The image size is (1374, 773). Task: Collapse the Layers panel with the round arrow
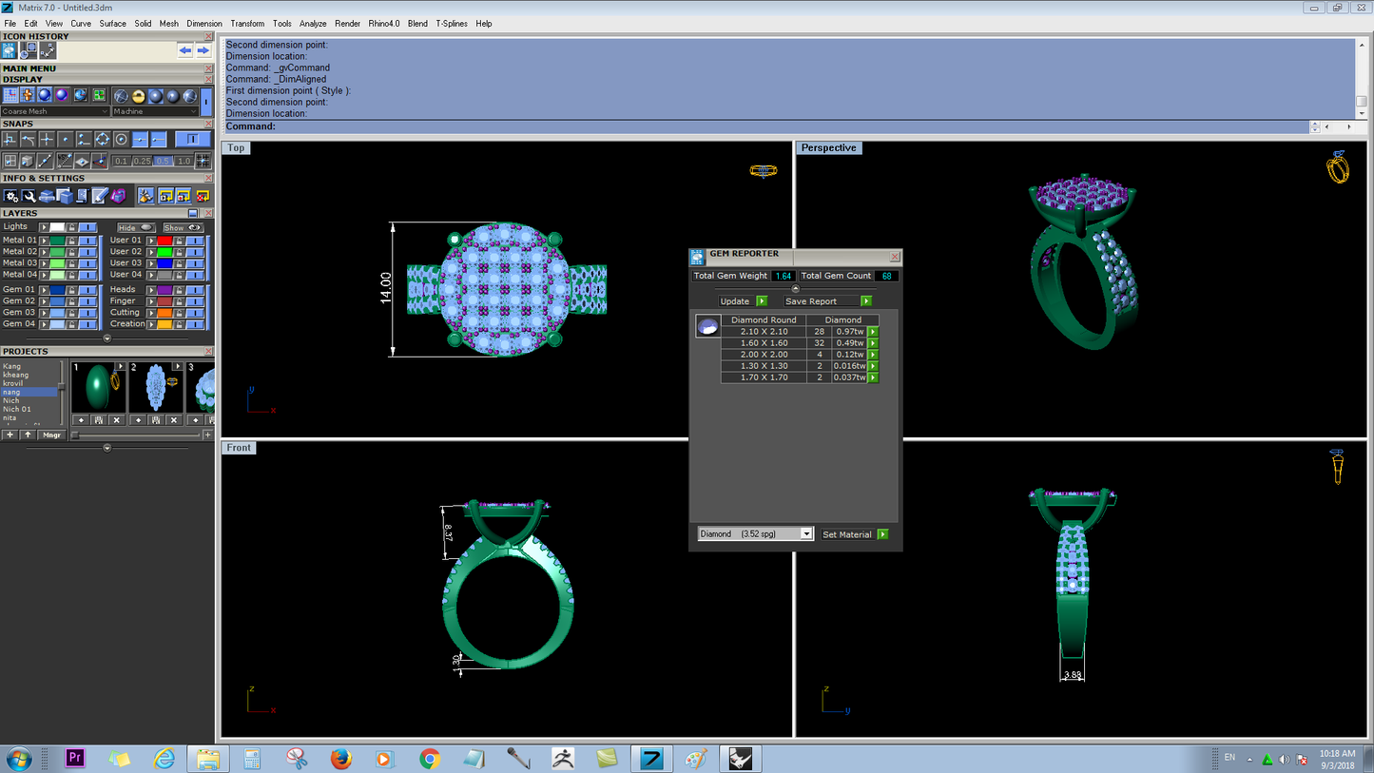107,338
